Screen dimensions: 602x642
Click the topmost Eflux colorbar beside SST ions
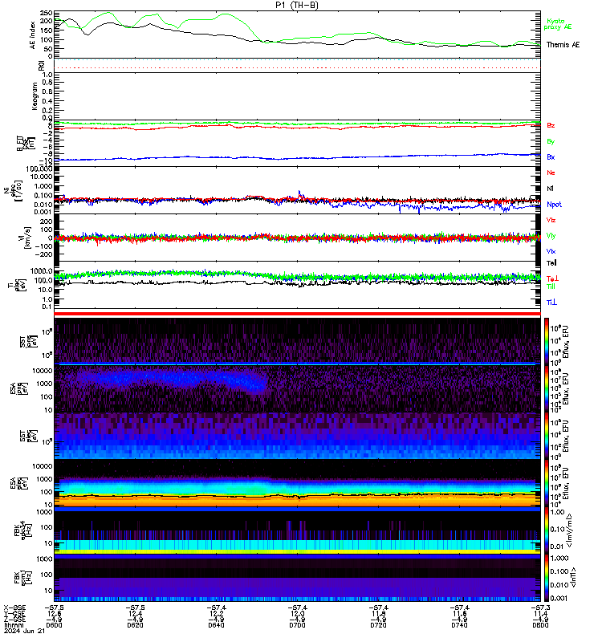coord(547,340)
